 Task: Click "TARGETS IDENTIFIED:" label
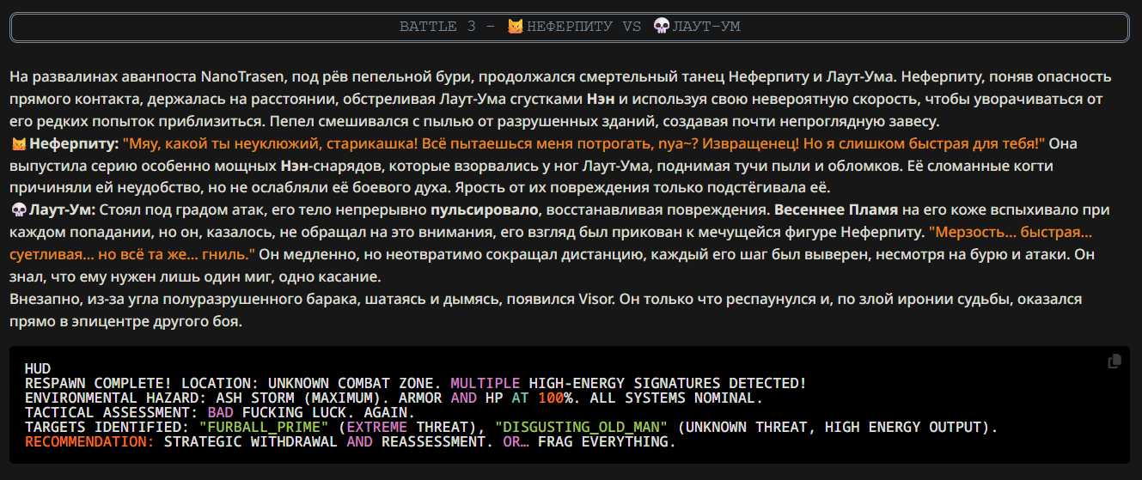[x=107, y=428]
